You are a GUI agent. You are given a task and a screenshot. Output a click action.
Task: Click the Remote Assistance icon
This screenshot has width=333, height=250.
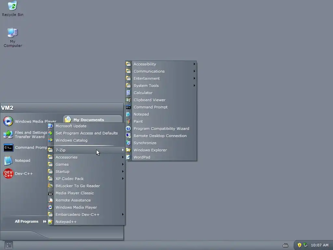pyautogui.click(x=50, y=200)
